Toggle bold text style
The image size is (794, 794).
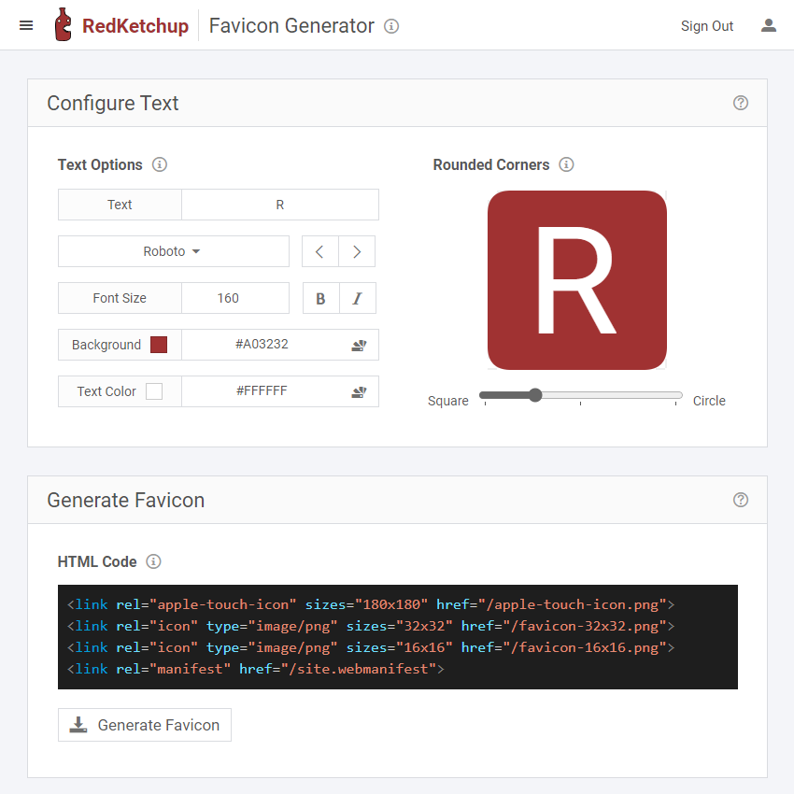tap(321, 298)
